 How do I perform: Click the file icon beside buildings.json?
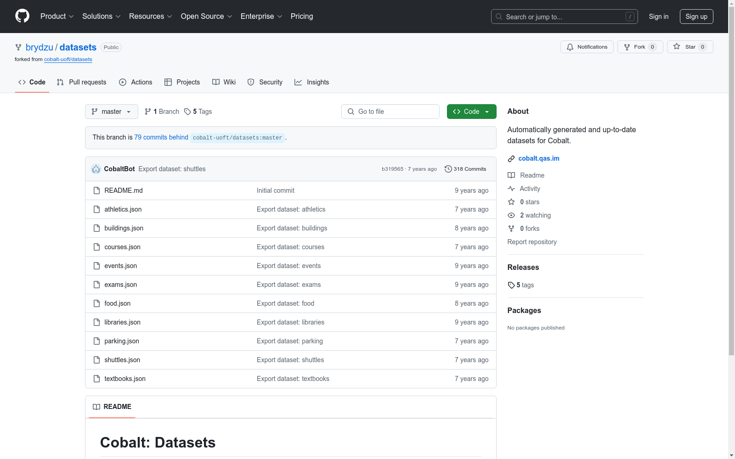pyautogui.click(x=96, y=228)
